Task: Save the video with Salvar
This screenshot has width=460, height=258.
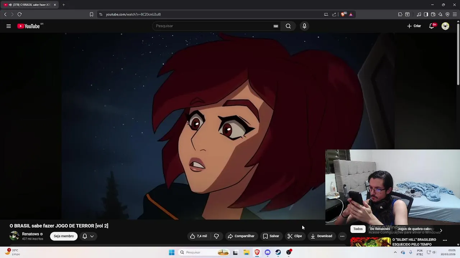Action: 271,236
